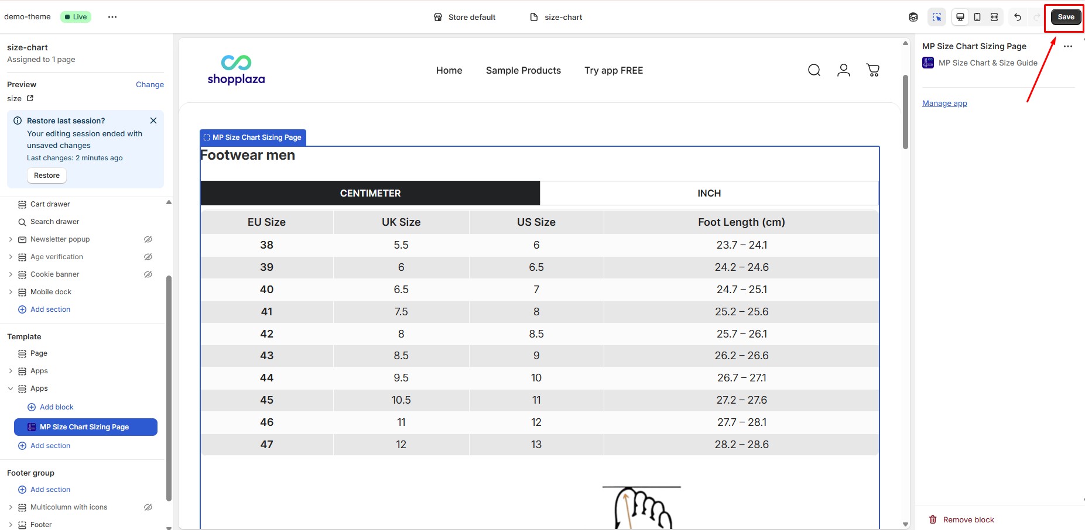
Task: Show the hidden Newsletter popup section
Action: (x=148, y=239)
